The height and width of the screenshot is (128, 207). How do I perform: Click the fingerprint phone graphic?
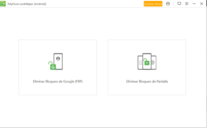click(x=154, y=62)
